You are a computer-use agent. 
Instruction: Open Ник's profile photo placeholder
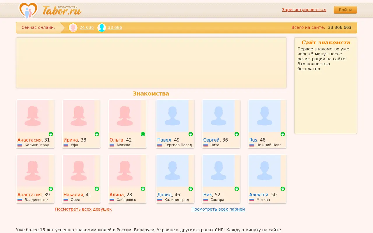point(219,171)
